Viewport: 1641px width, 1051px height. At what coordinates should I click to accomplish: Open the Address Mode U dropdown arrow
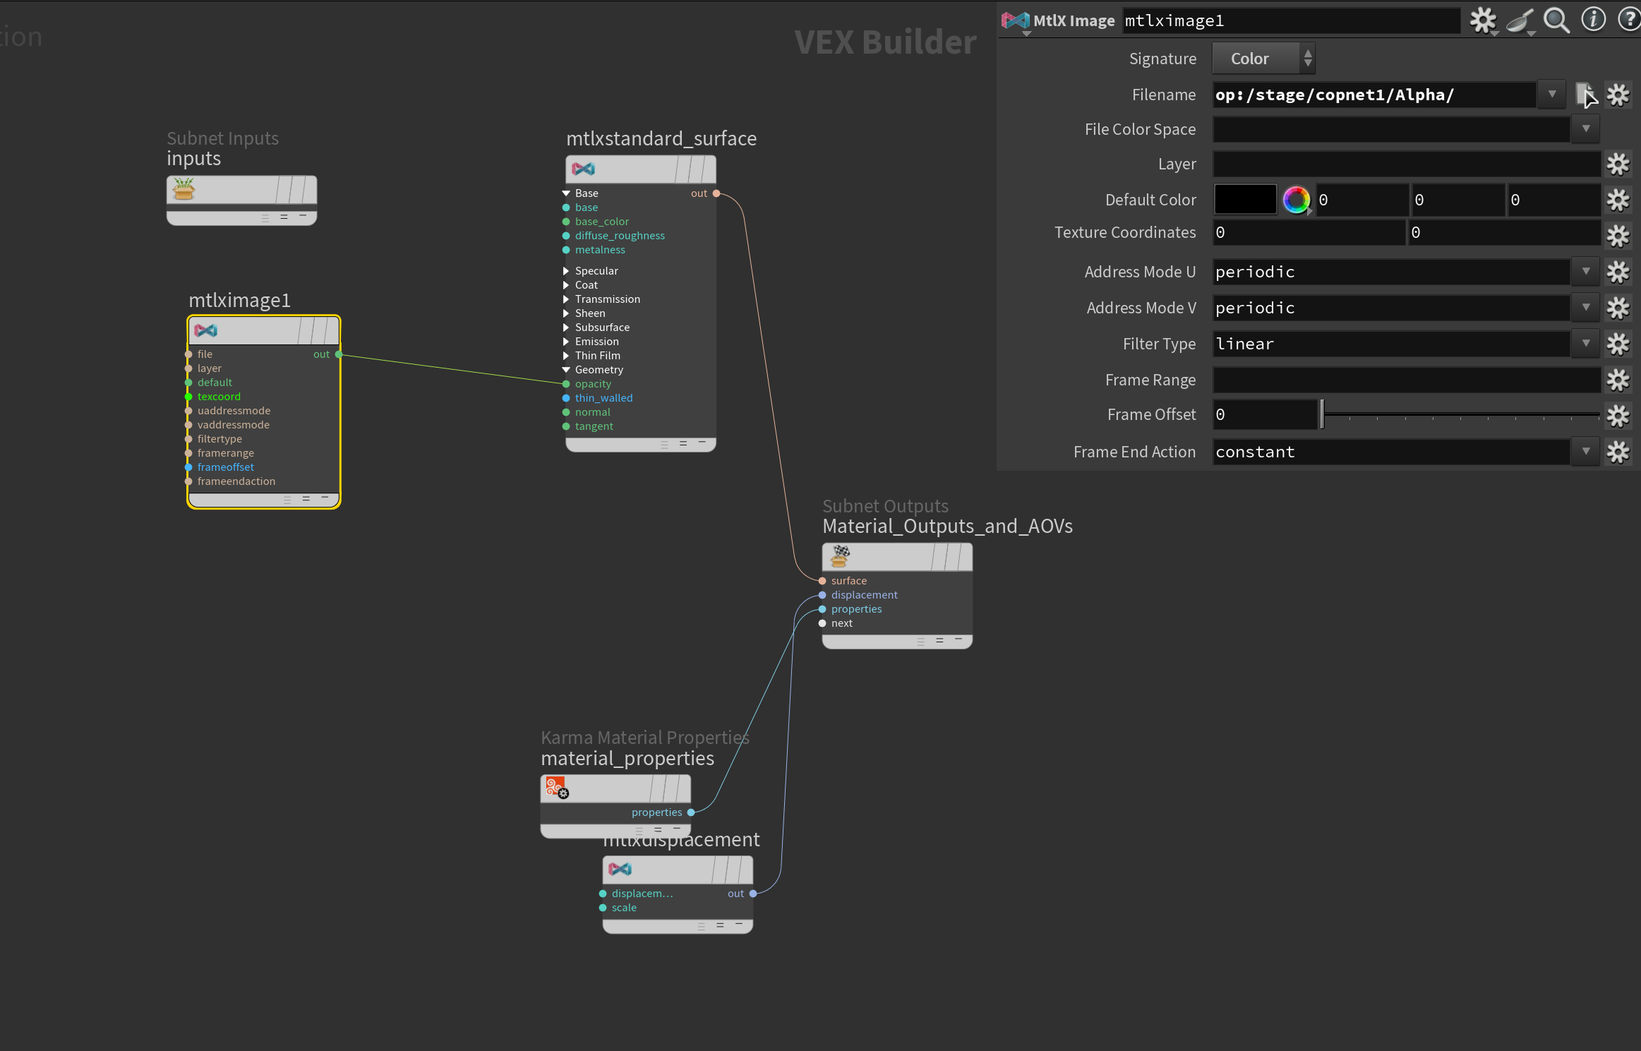(x=1585, y=272)
